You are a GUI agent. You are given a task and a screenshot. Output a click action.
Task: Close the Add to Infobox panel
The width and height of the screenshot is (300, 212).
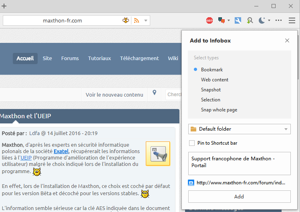287,40
